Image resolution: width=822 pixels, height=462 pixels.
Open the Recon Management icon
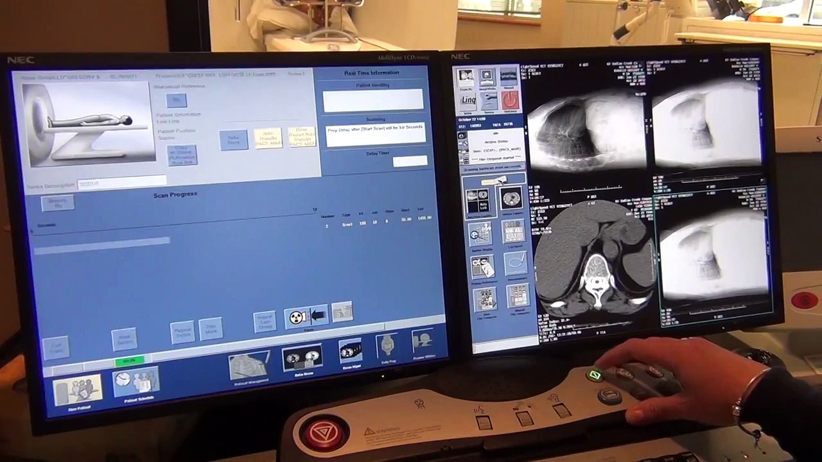(x=351, y=352)
